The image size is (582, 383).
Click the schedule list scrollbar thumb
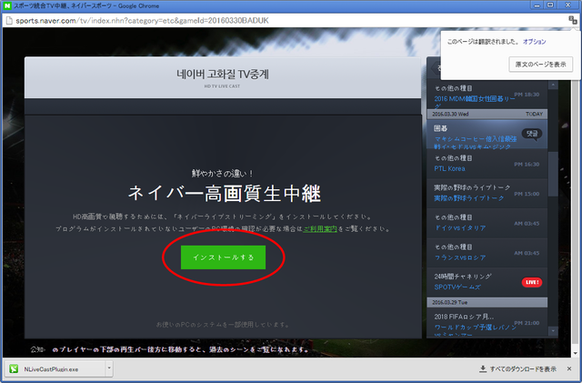point(553,174)
